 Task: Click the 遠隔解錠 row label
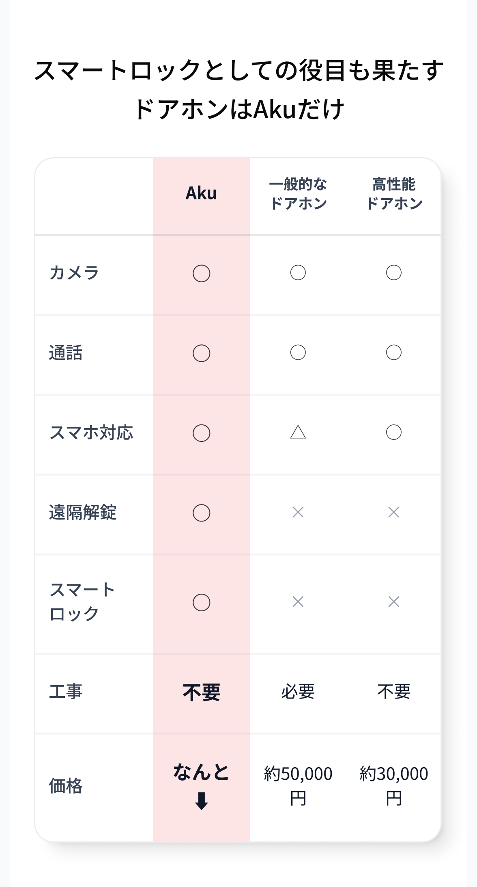(x=83, y=513)
